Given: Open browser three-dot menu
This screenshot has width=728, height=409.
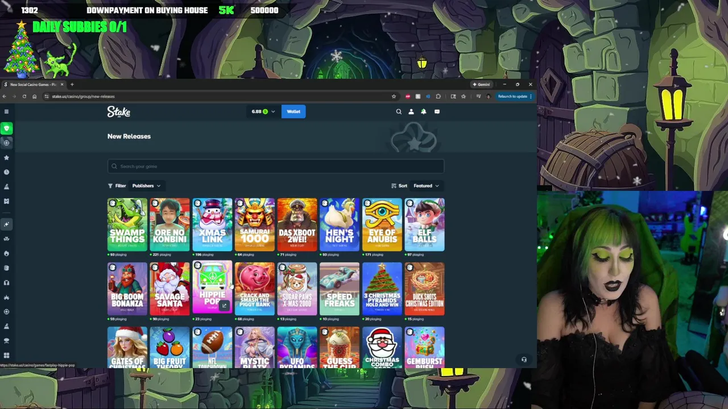Looking at the screenshot, I should pos(531,97).
